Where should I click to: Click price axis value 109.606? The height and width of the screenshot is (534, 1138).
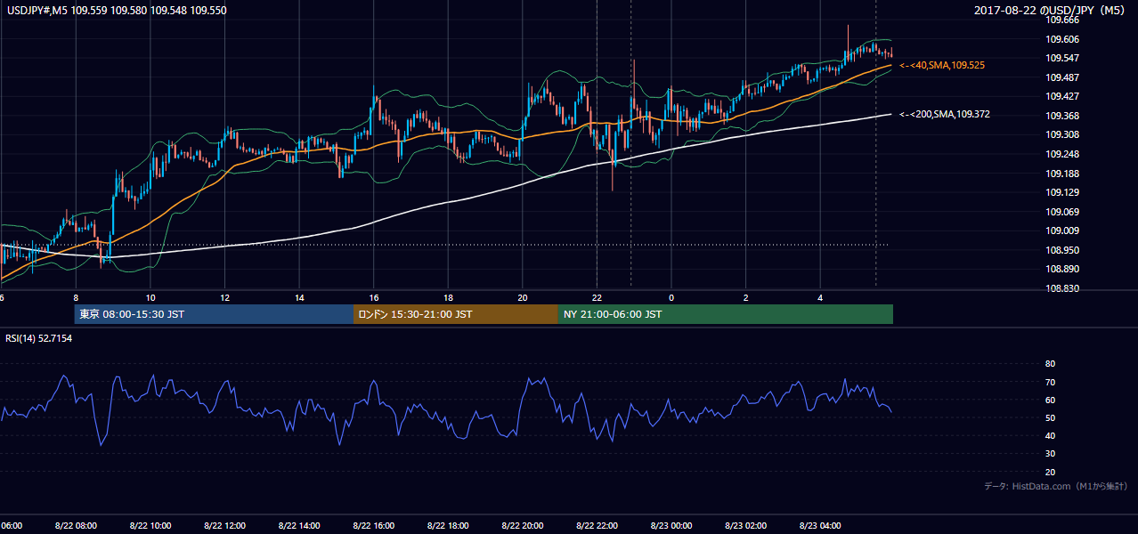click(x=1062, y=39)
